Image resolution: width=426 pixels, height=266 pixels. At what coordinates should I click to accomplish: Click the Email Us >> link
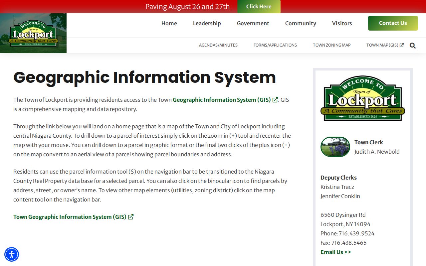(x=336, y=252)
